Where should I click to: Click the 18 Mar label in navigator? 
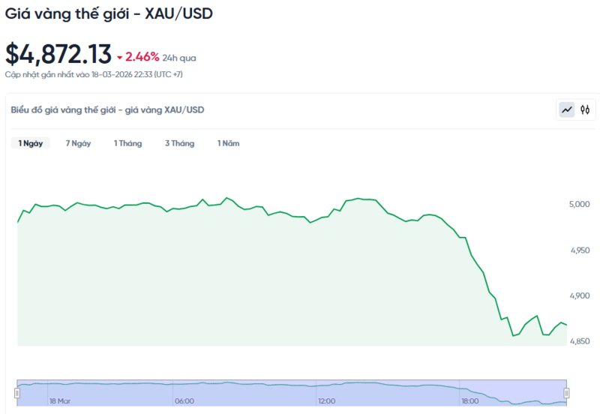59,401
